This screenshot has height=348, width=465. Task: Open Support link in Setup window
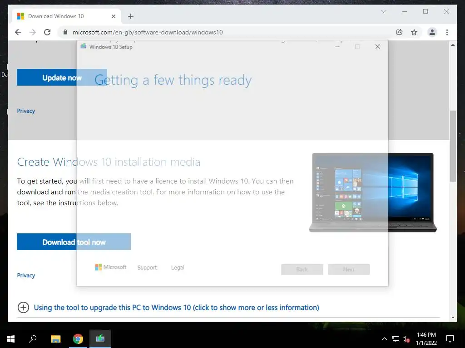point(147,267)
